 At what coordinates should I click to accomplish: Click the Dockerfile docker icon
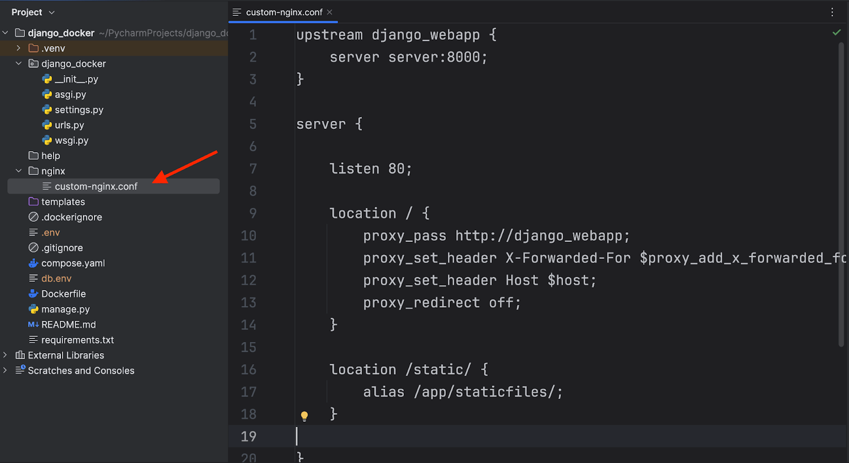(x=33, y=294)
